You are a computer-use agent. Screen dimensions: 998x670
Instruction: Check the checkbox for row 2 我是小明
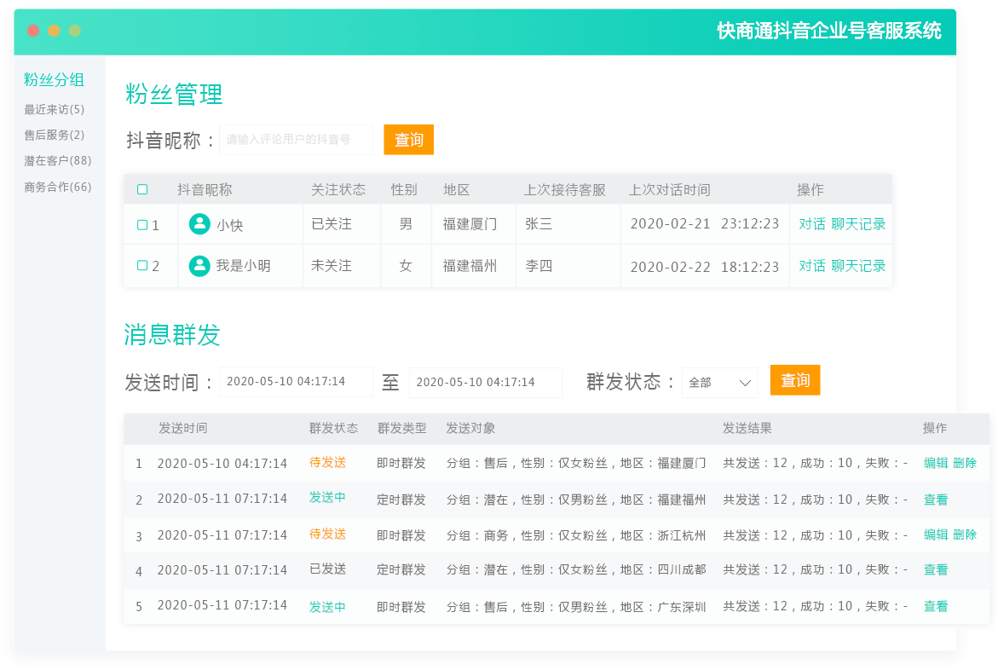(x=142, y=266)
